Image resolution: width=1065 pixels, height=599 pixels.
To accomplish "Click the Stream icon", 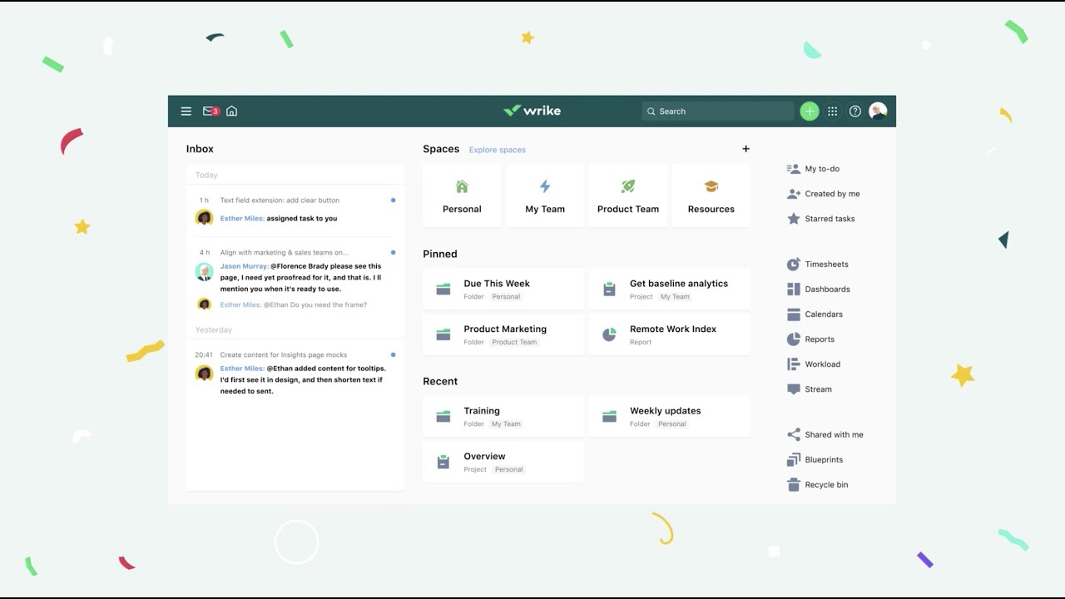I will point(794,389).
